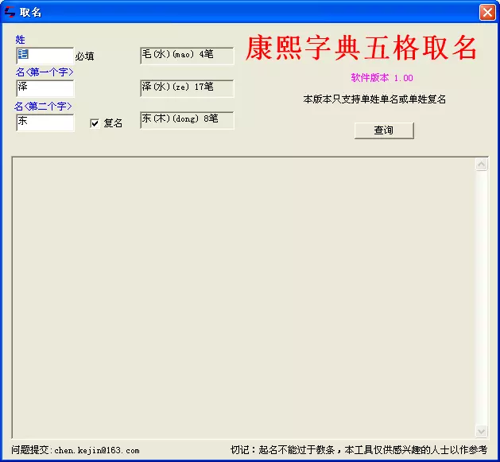The height and width of the screenshot is (462, 500).
Task: Click the result box showing 毛(水)(mao) 4笔
Action: [187, 56]
